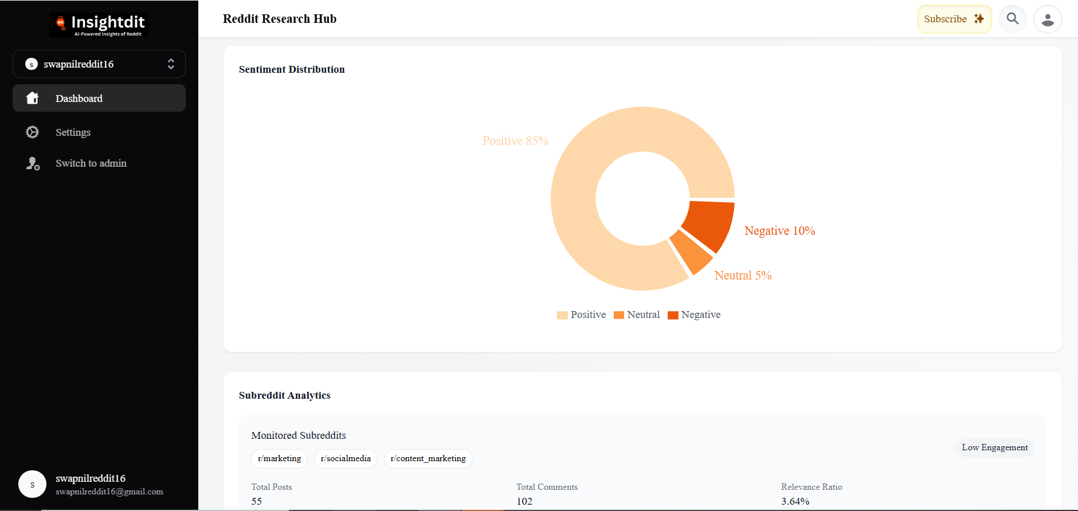Click the sparkle icon on Subscribe

pos(979,19)
